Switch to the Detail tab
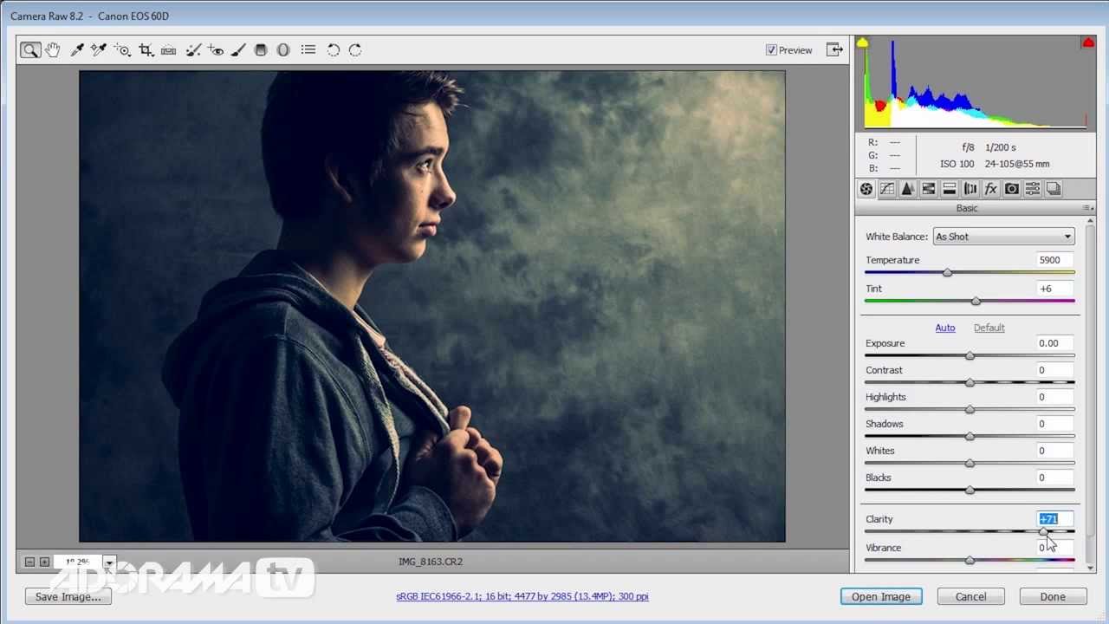This screenshot has height=624, width=1109. click(x=907, y=189)
